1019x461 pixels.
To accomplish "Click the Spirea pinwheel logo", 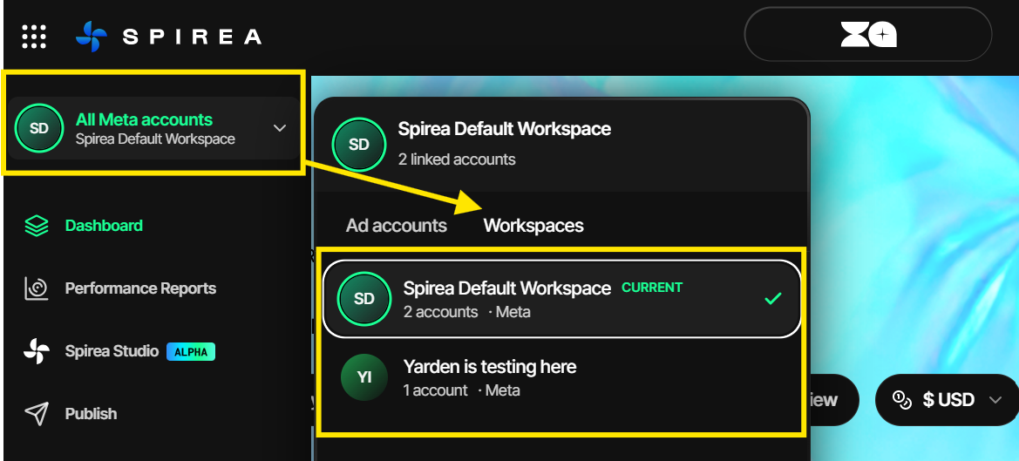I will click(91, 37).
